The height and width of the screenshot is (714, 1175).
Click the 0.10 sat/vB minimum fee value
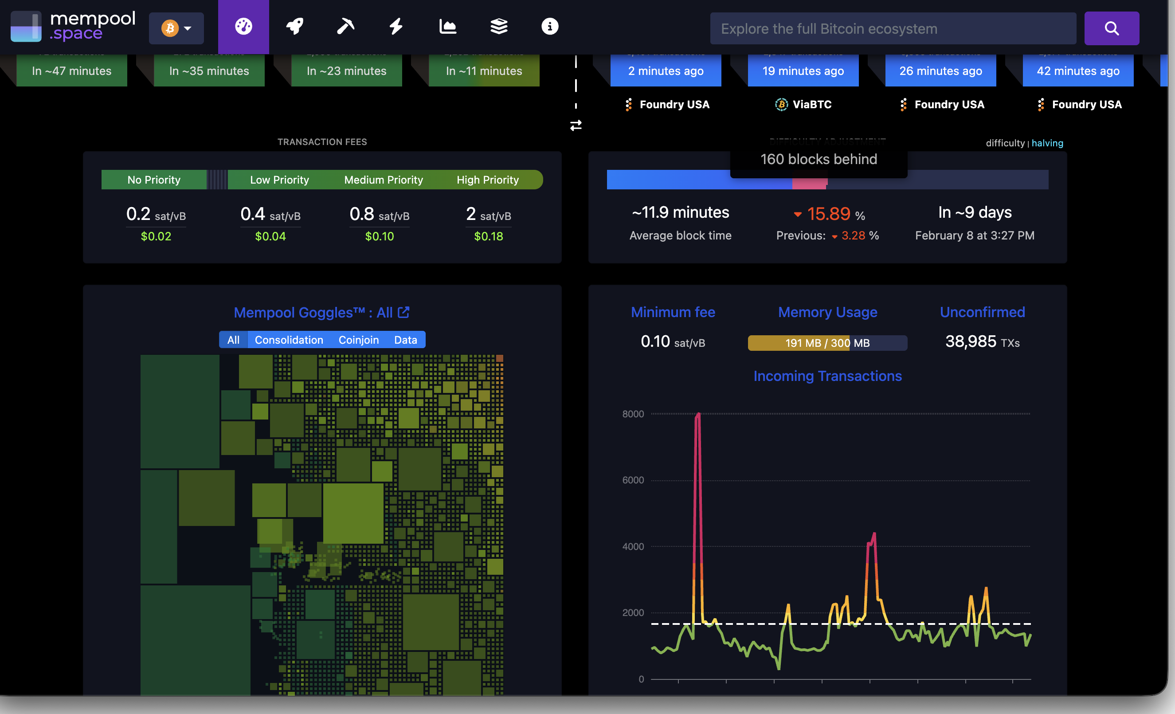click(673, 341)
